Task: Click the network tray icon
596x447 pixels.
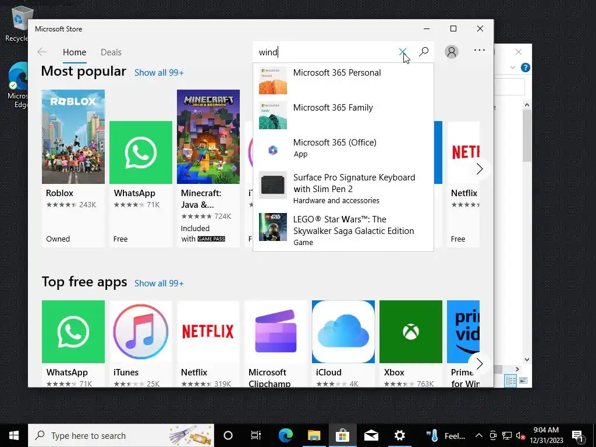Action: tap(506, 435)
